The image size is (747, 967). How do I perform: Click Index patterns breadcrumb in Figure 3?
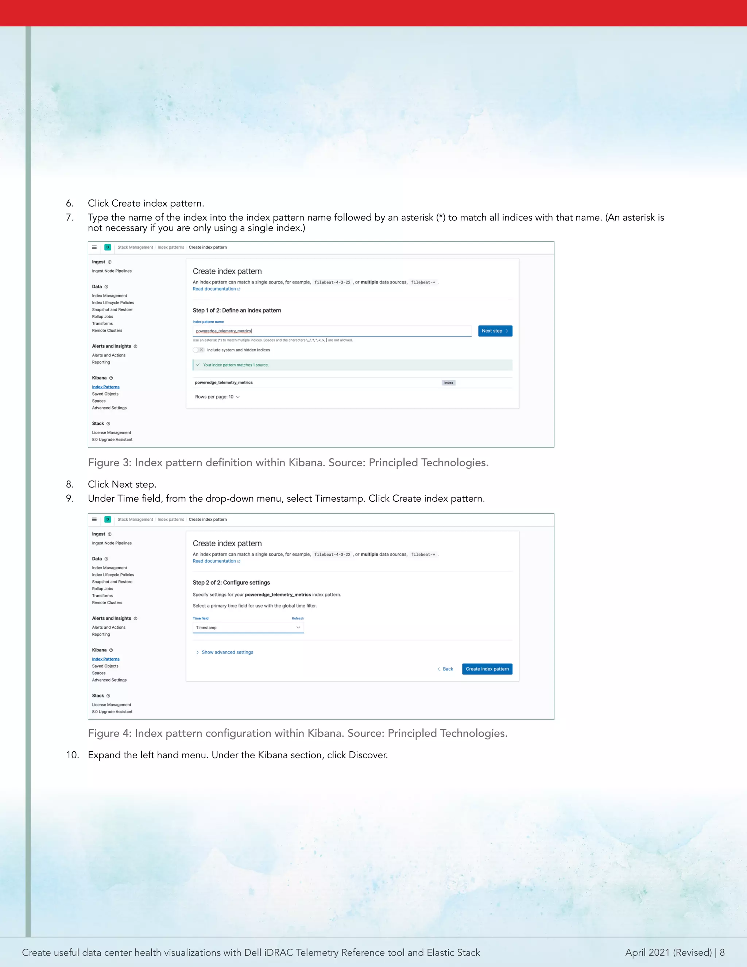point(171,247)
